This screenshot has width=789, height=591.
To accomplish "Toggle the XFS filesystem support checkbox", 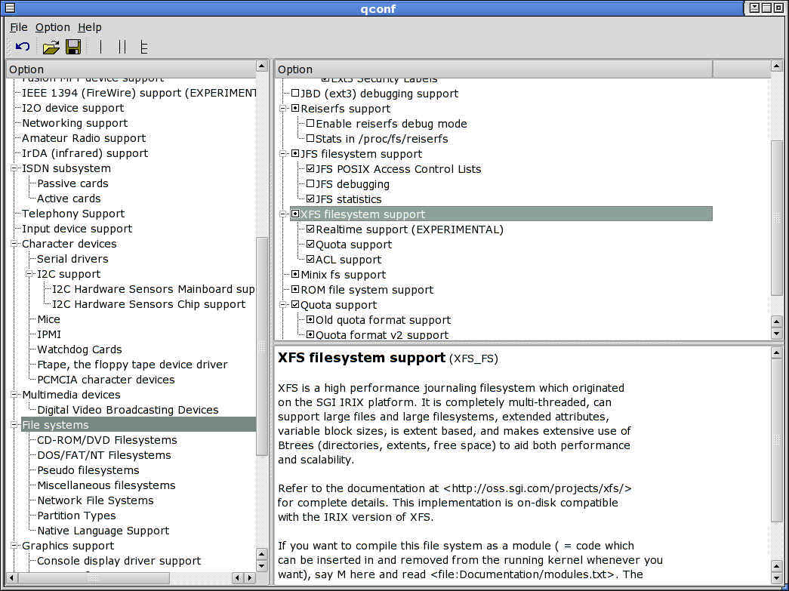I will [x=295, y=214].
